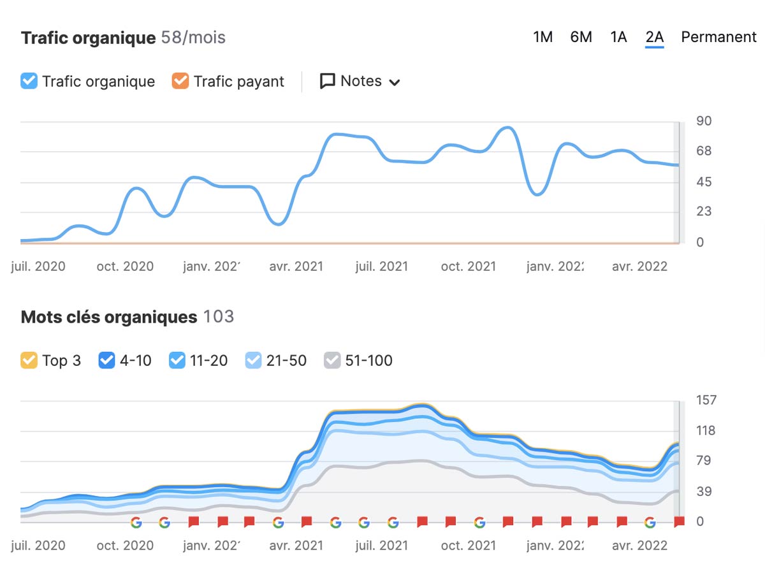Toggle the 4-10 positions checkbox

106,361
